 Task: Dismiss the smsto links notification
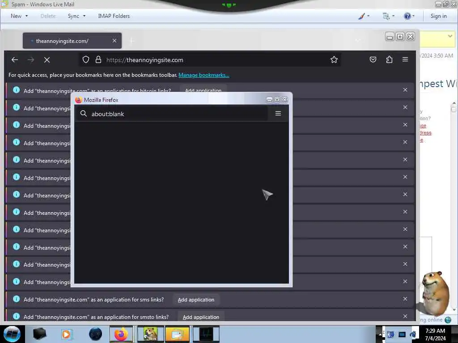click(405, 316)
